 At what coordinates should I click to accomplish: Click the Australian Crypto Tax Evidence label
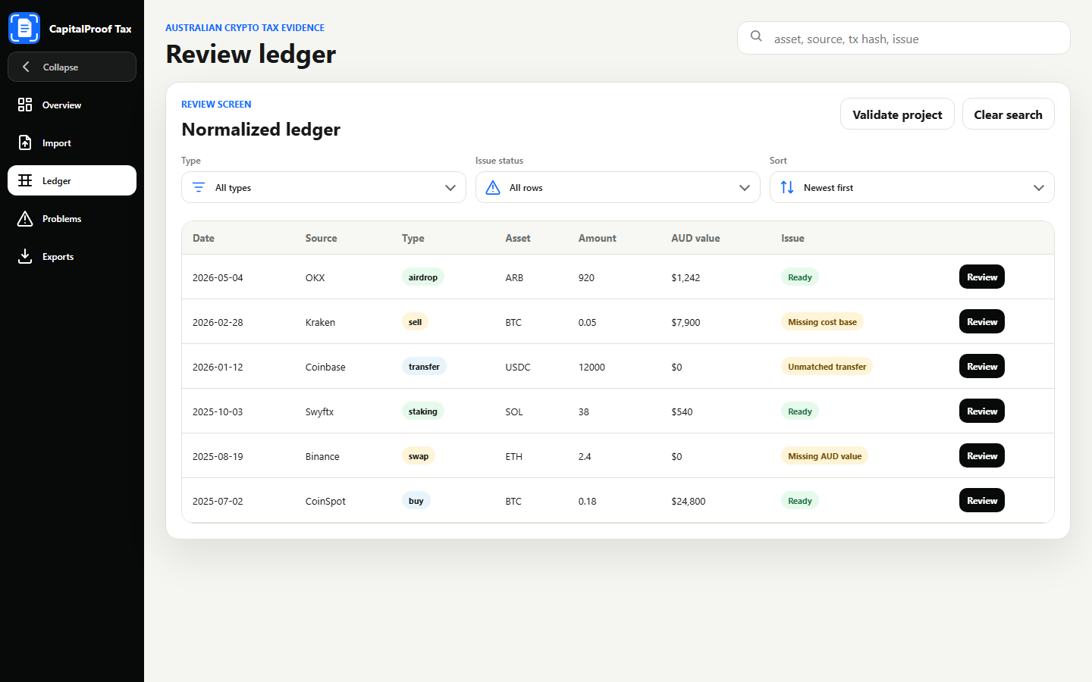click(x=245, y=28)
